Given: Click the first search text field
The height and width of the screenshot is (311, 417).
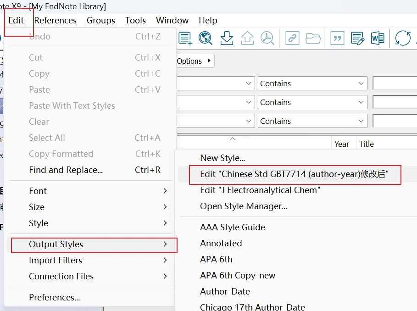Looking at the screenshot, I should click(395, 83).
